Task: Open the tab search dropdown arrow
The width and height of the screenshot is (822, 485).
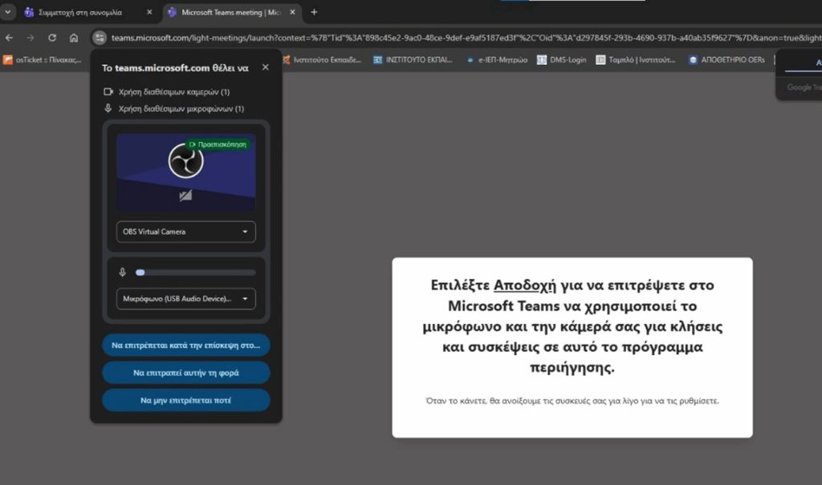Action: 7,12
